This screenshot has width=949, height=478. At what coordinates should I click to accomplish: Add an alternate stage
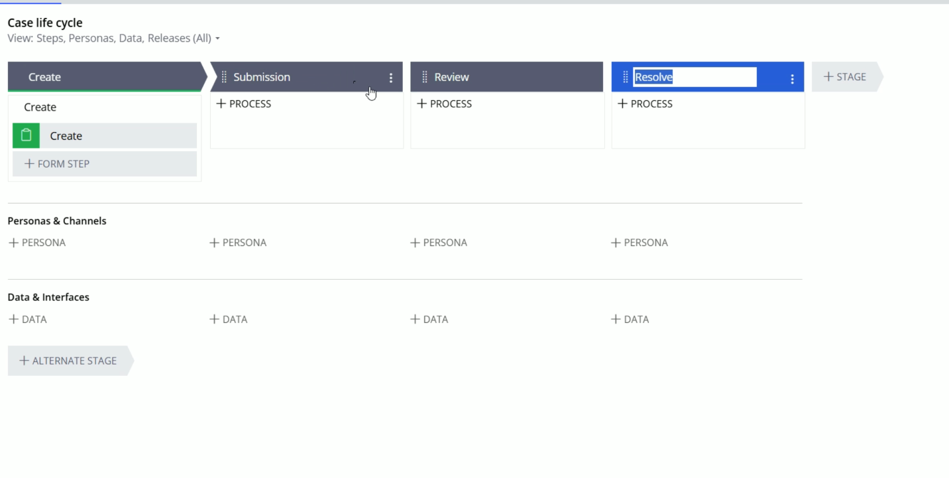[x=68, y=361]
